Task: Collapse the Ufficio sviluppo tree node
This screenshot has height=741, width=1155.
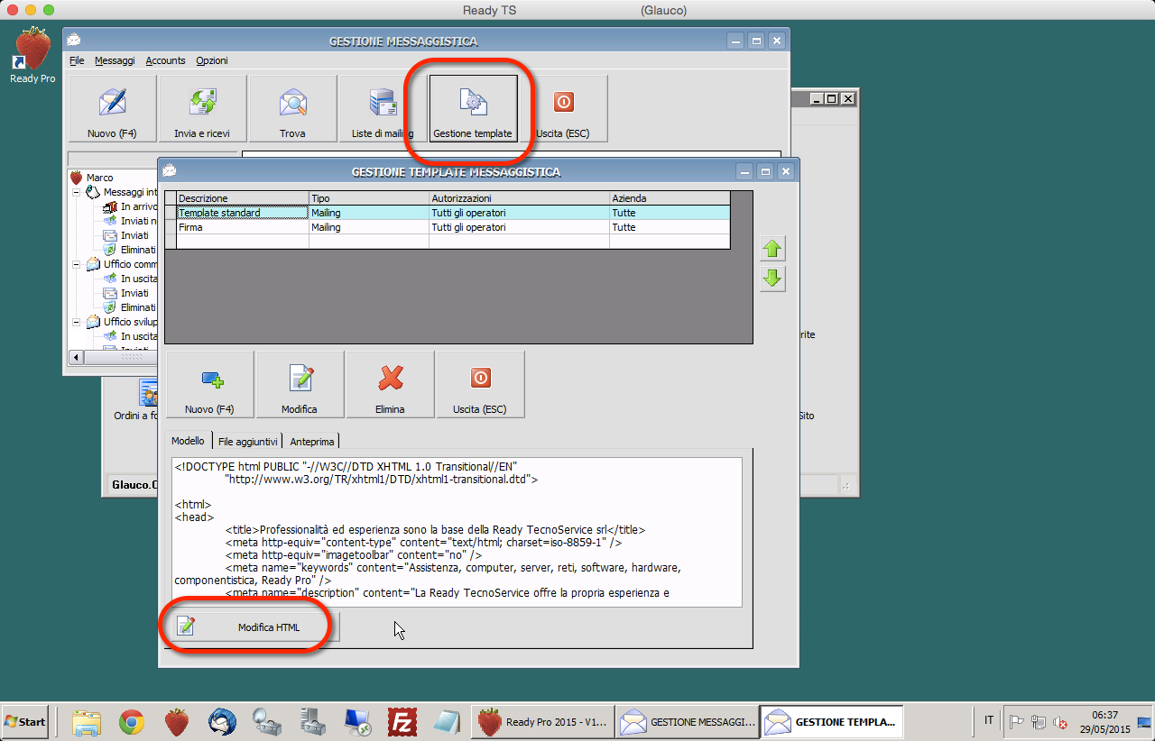Action: [78, 322]
